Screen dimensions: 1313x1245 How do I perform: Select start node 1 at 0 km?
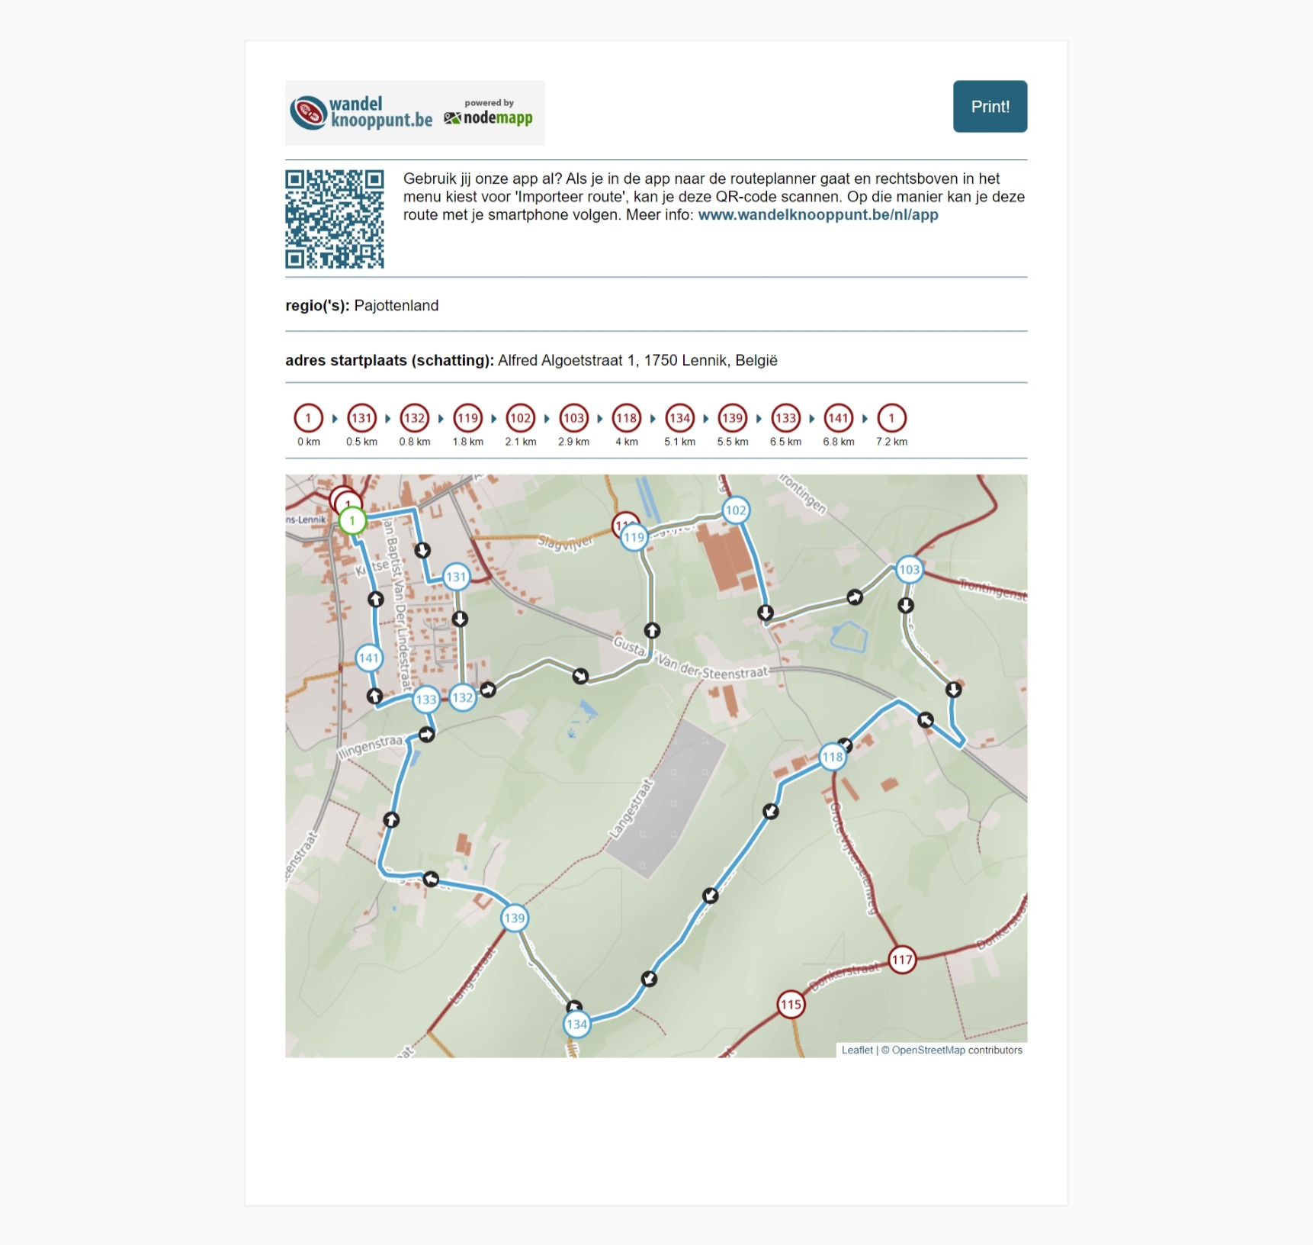tap(309, 418)
